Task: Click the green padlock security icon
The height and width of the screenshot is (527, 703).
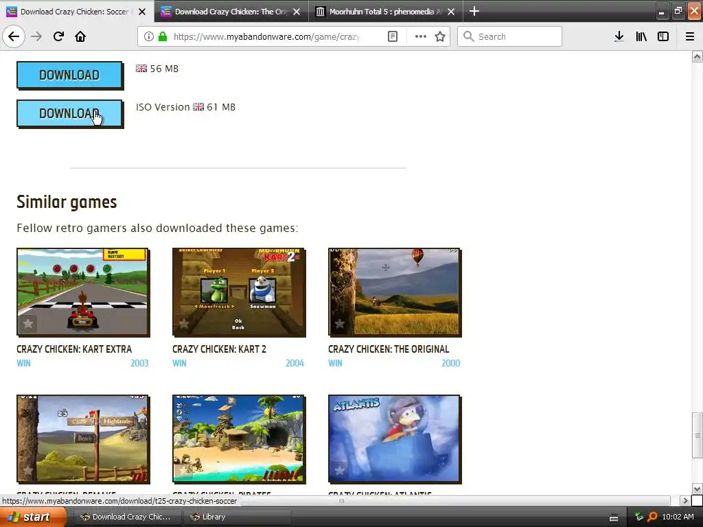Action: 162,36
